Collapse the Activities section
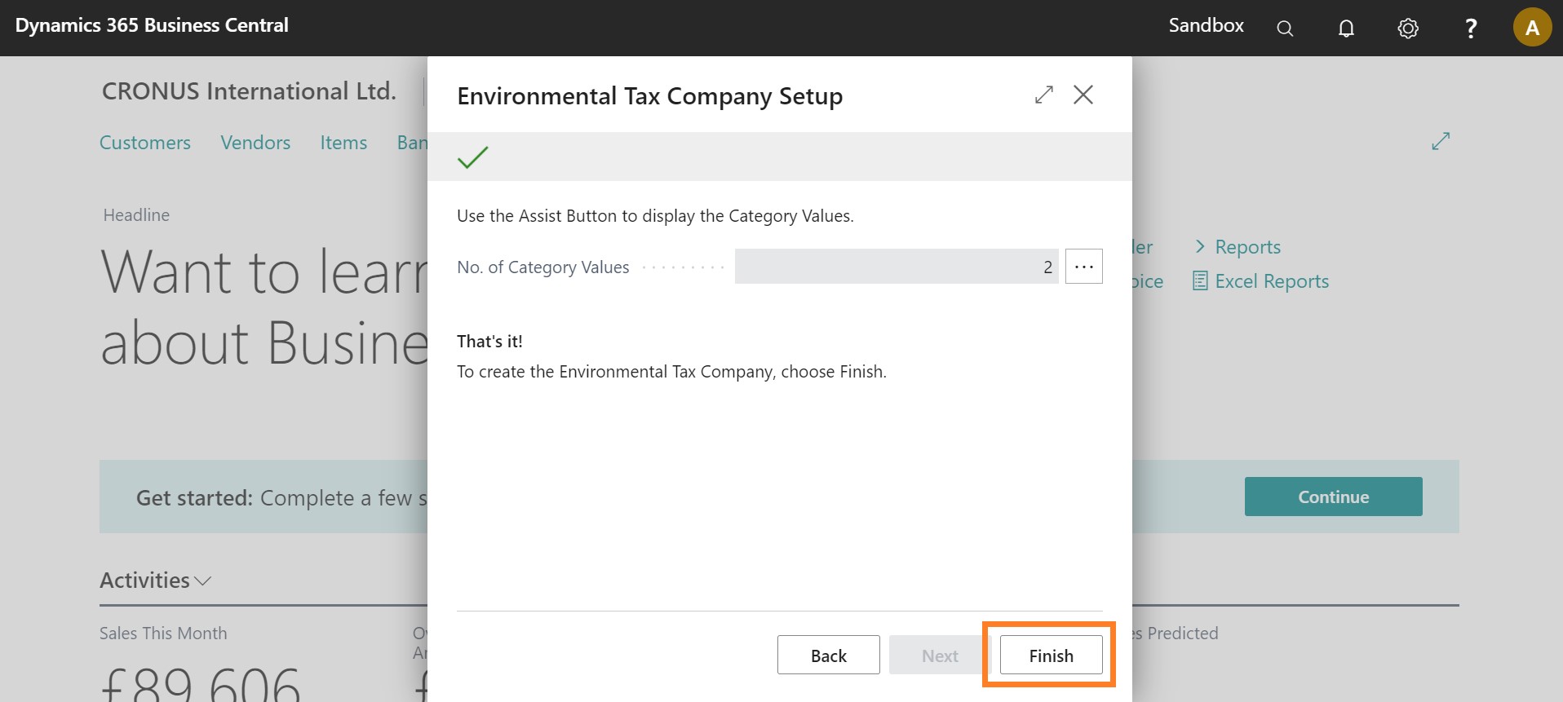 click(155, 581)
